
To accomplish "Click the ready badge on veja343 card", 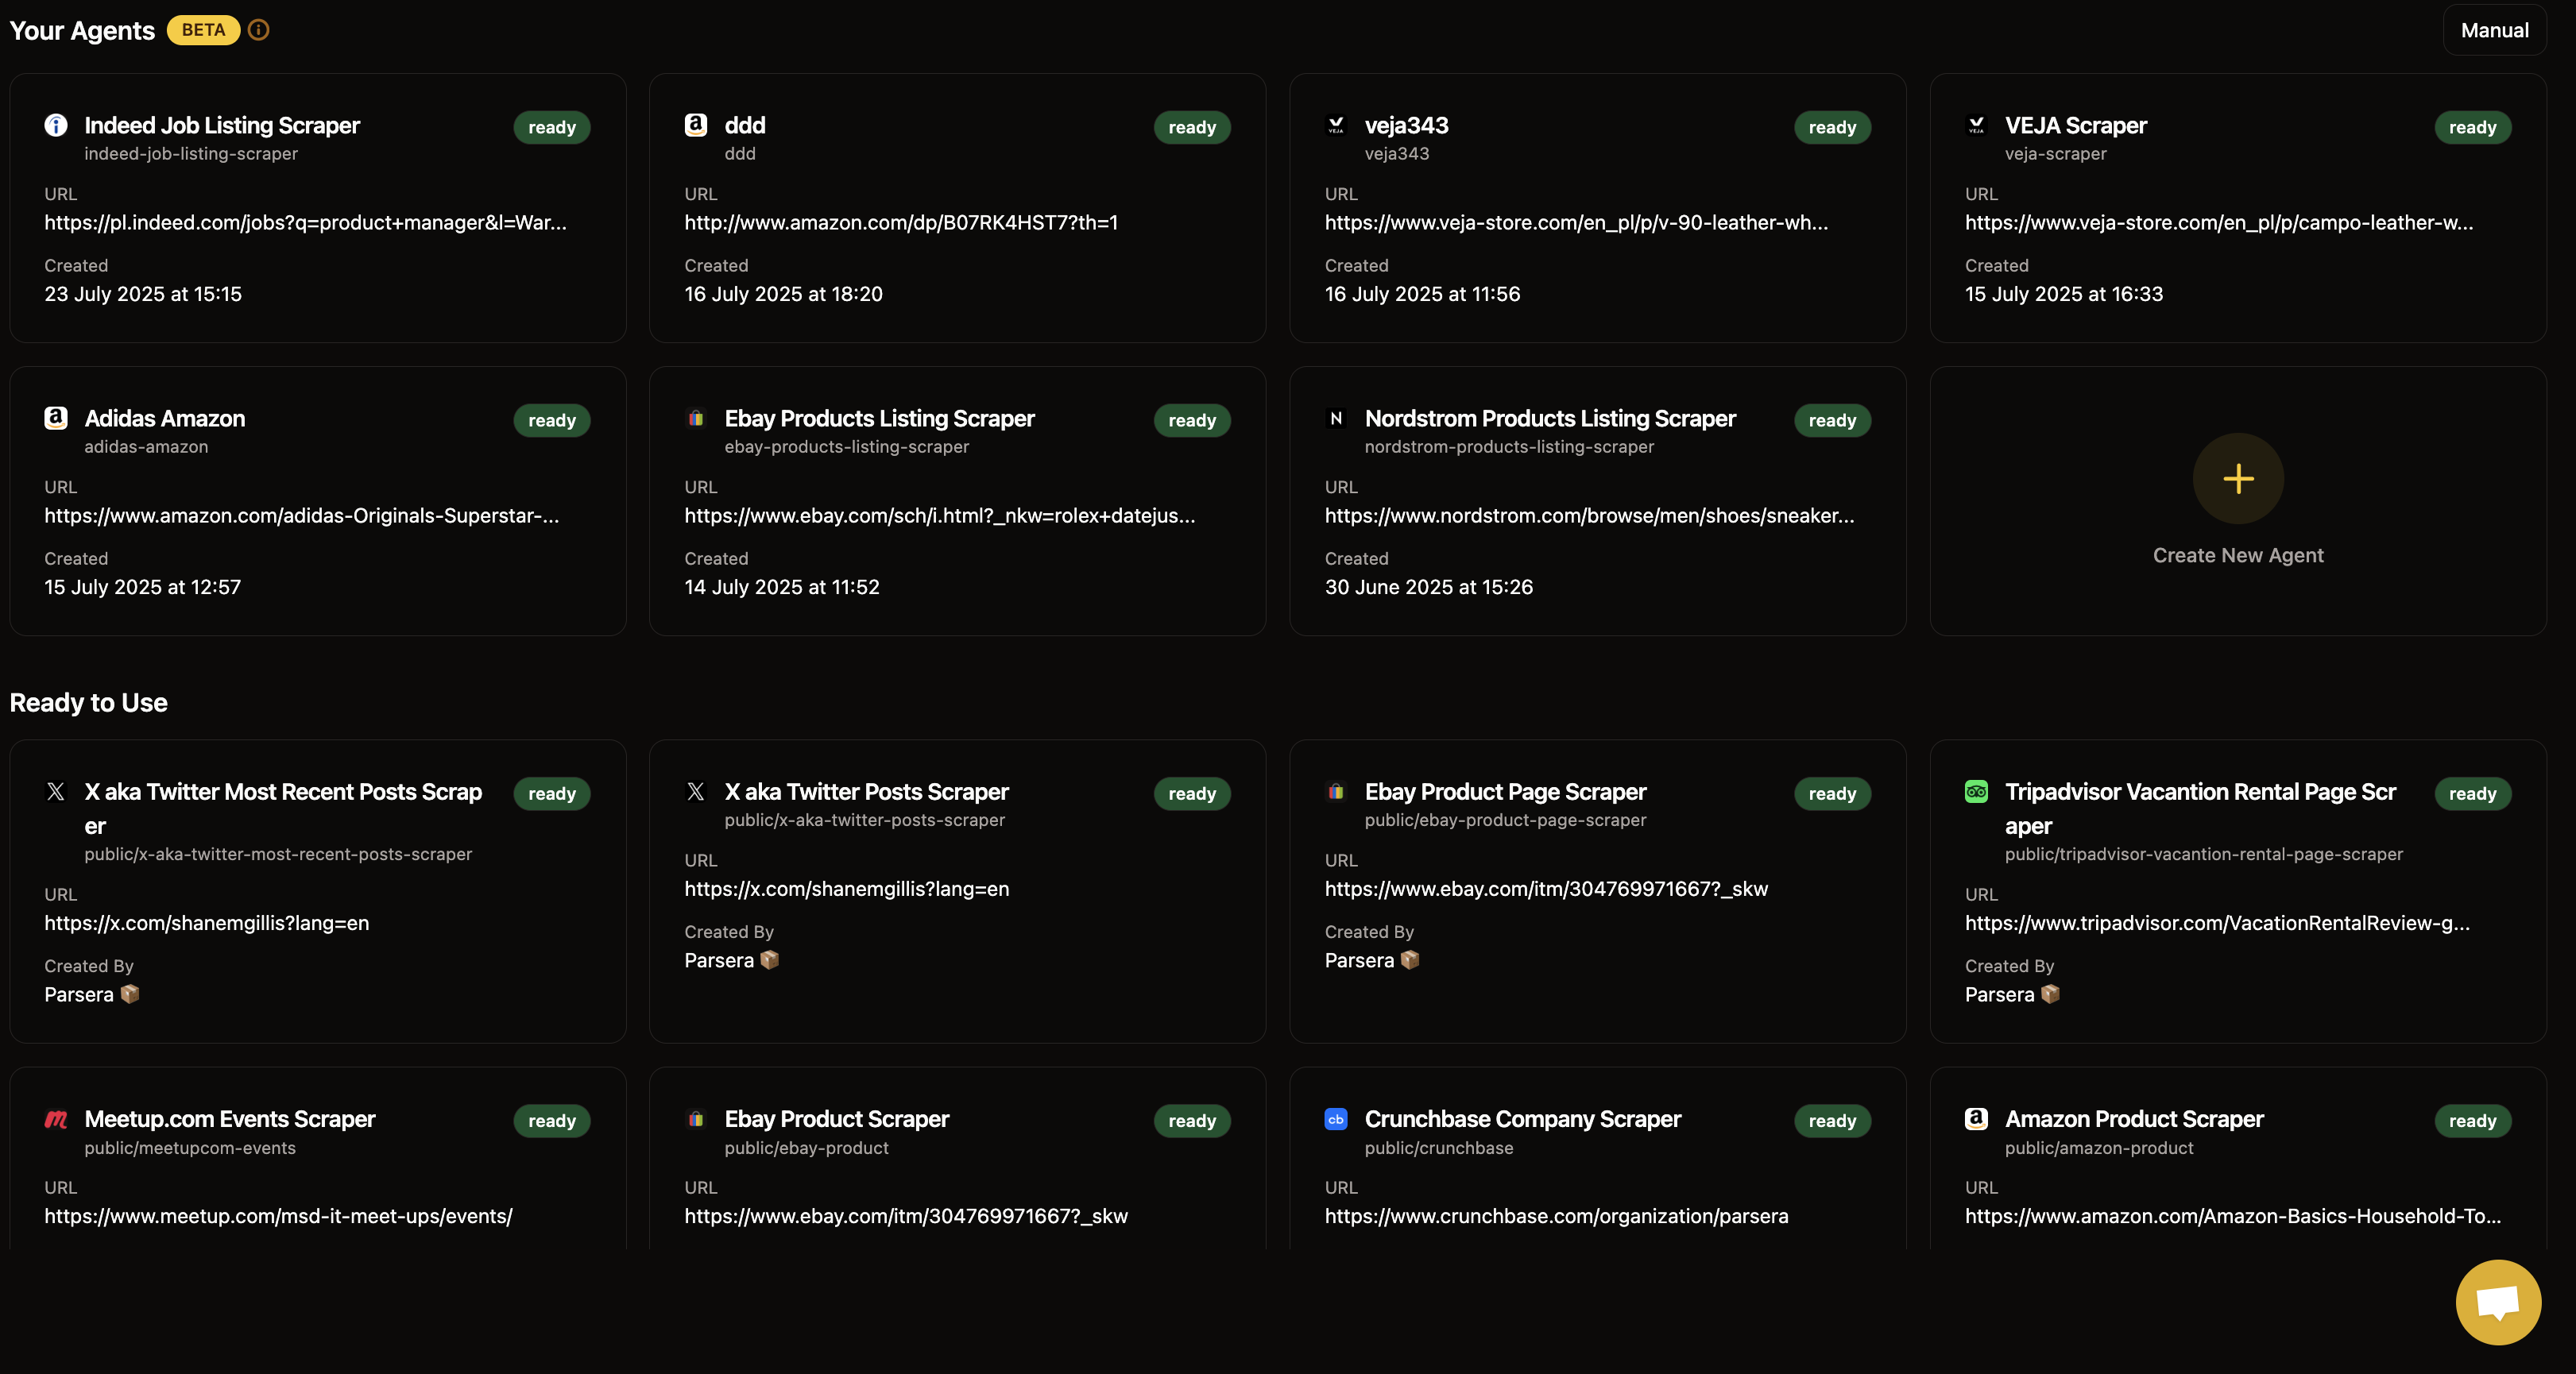I will 1831,127.
